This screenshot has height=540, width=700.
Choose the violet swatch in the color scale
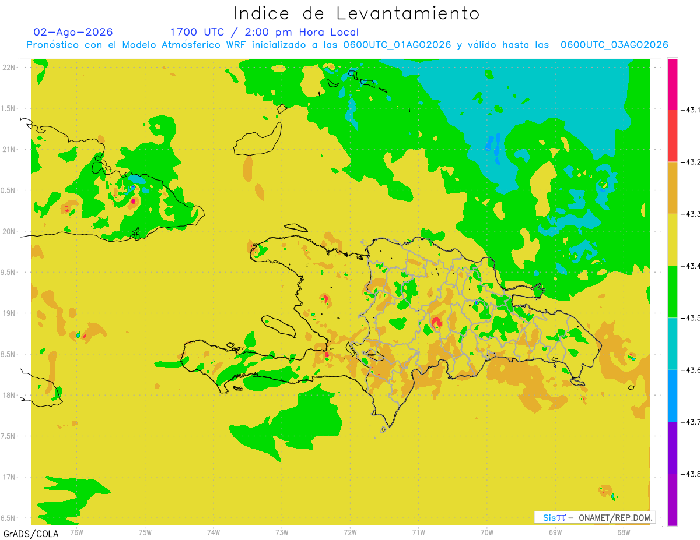pyautogui.click(x=673, y=447)
